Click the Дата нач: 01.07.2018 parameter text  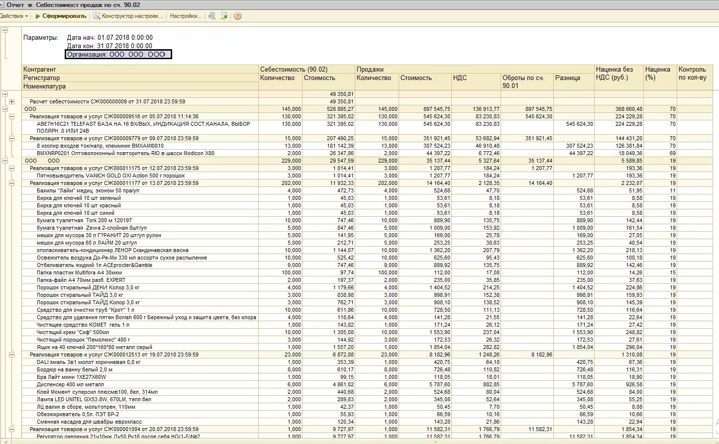pos(109,38)
